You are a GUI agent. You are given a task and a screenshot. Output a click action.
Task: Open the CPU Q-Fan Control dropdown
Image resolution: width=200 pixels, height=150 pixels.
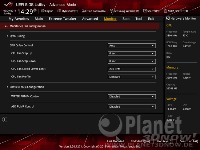[132, 45]
